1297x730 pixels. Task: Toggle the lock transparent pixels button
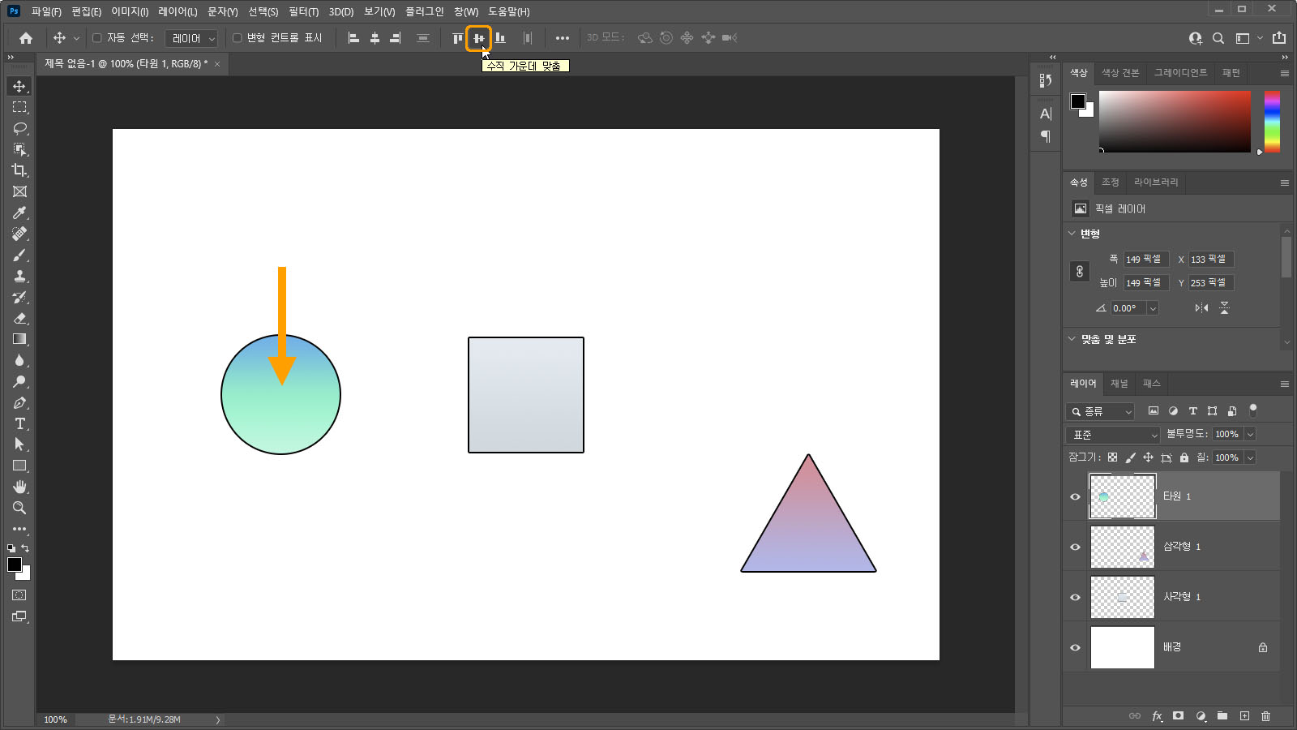pyautogui.click(x=1112, y=457)
